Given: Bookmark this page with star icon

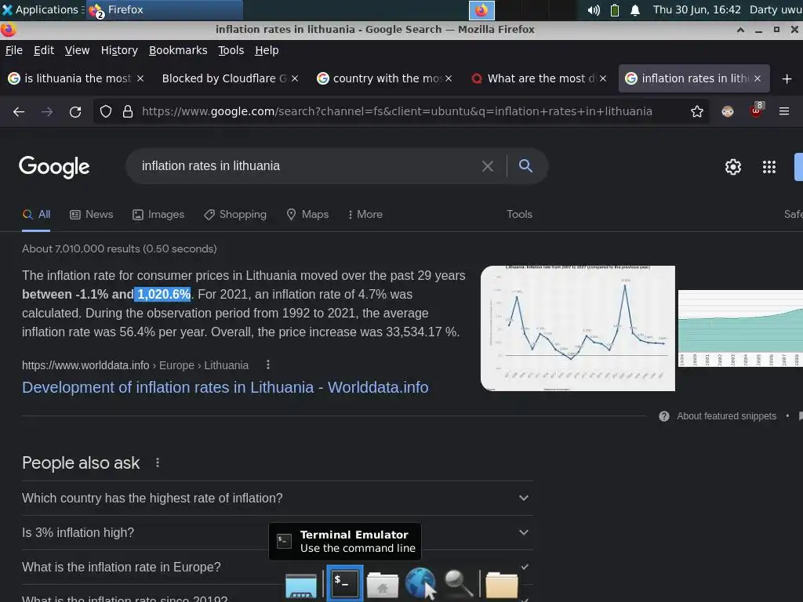Looking at the screenshot, I should 696,111.
